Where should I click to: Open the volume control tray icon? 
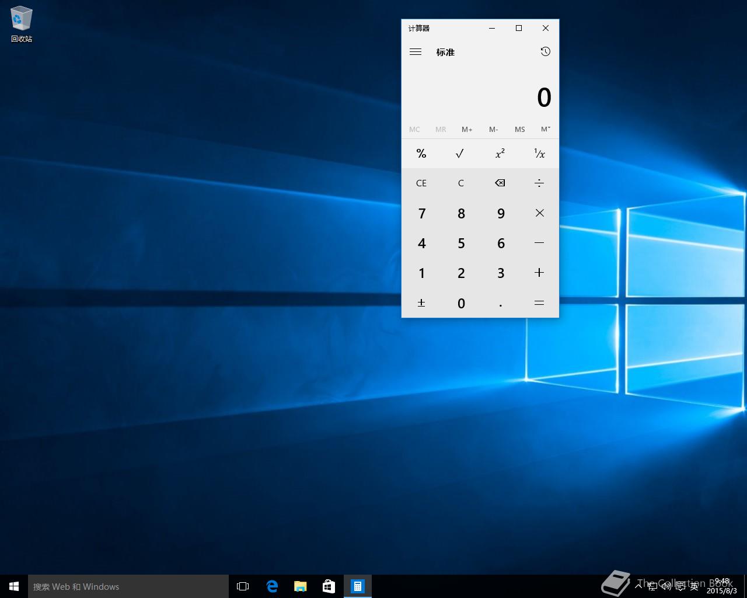click(x=666, y=586)
